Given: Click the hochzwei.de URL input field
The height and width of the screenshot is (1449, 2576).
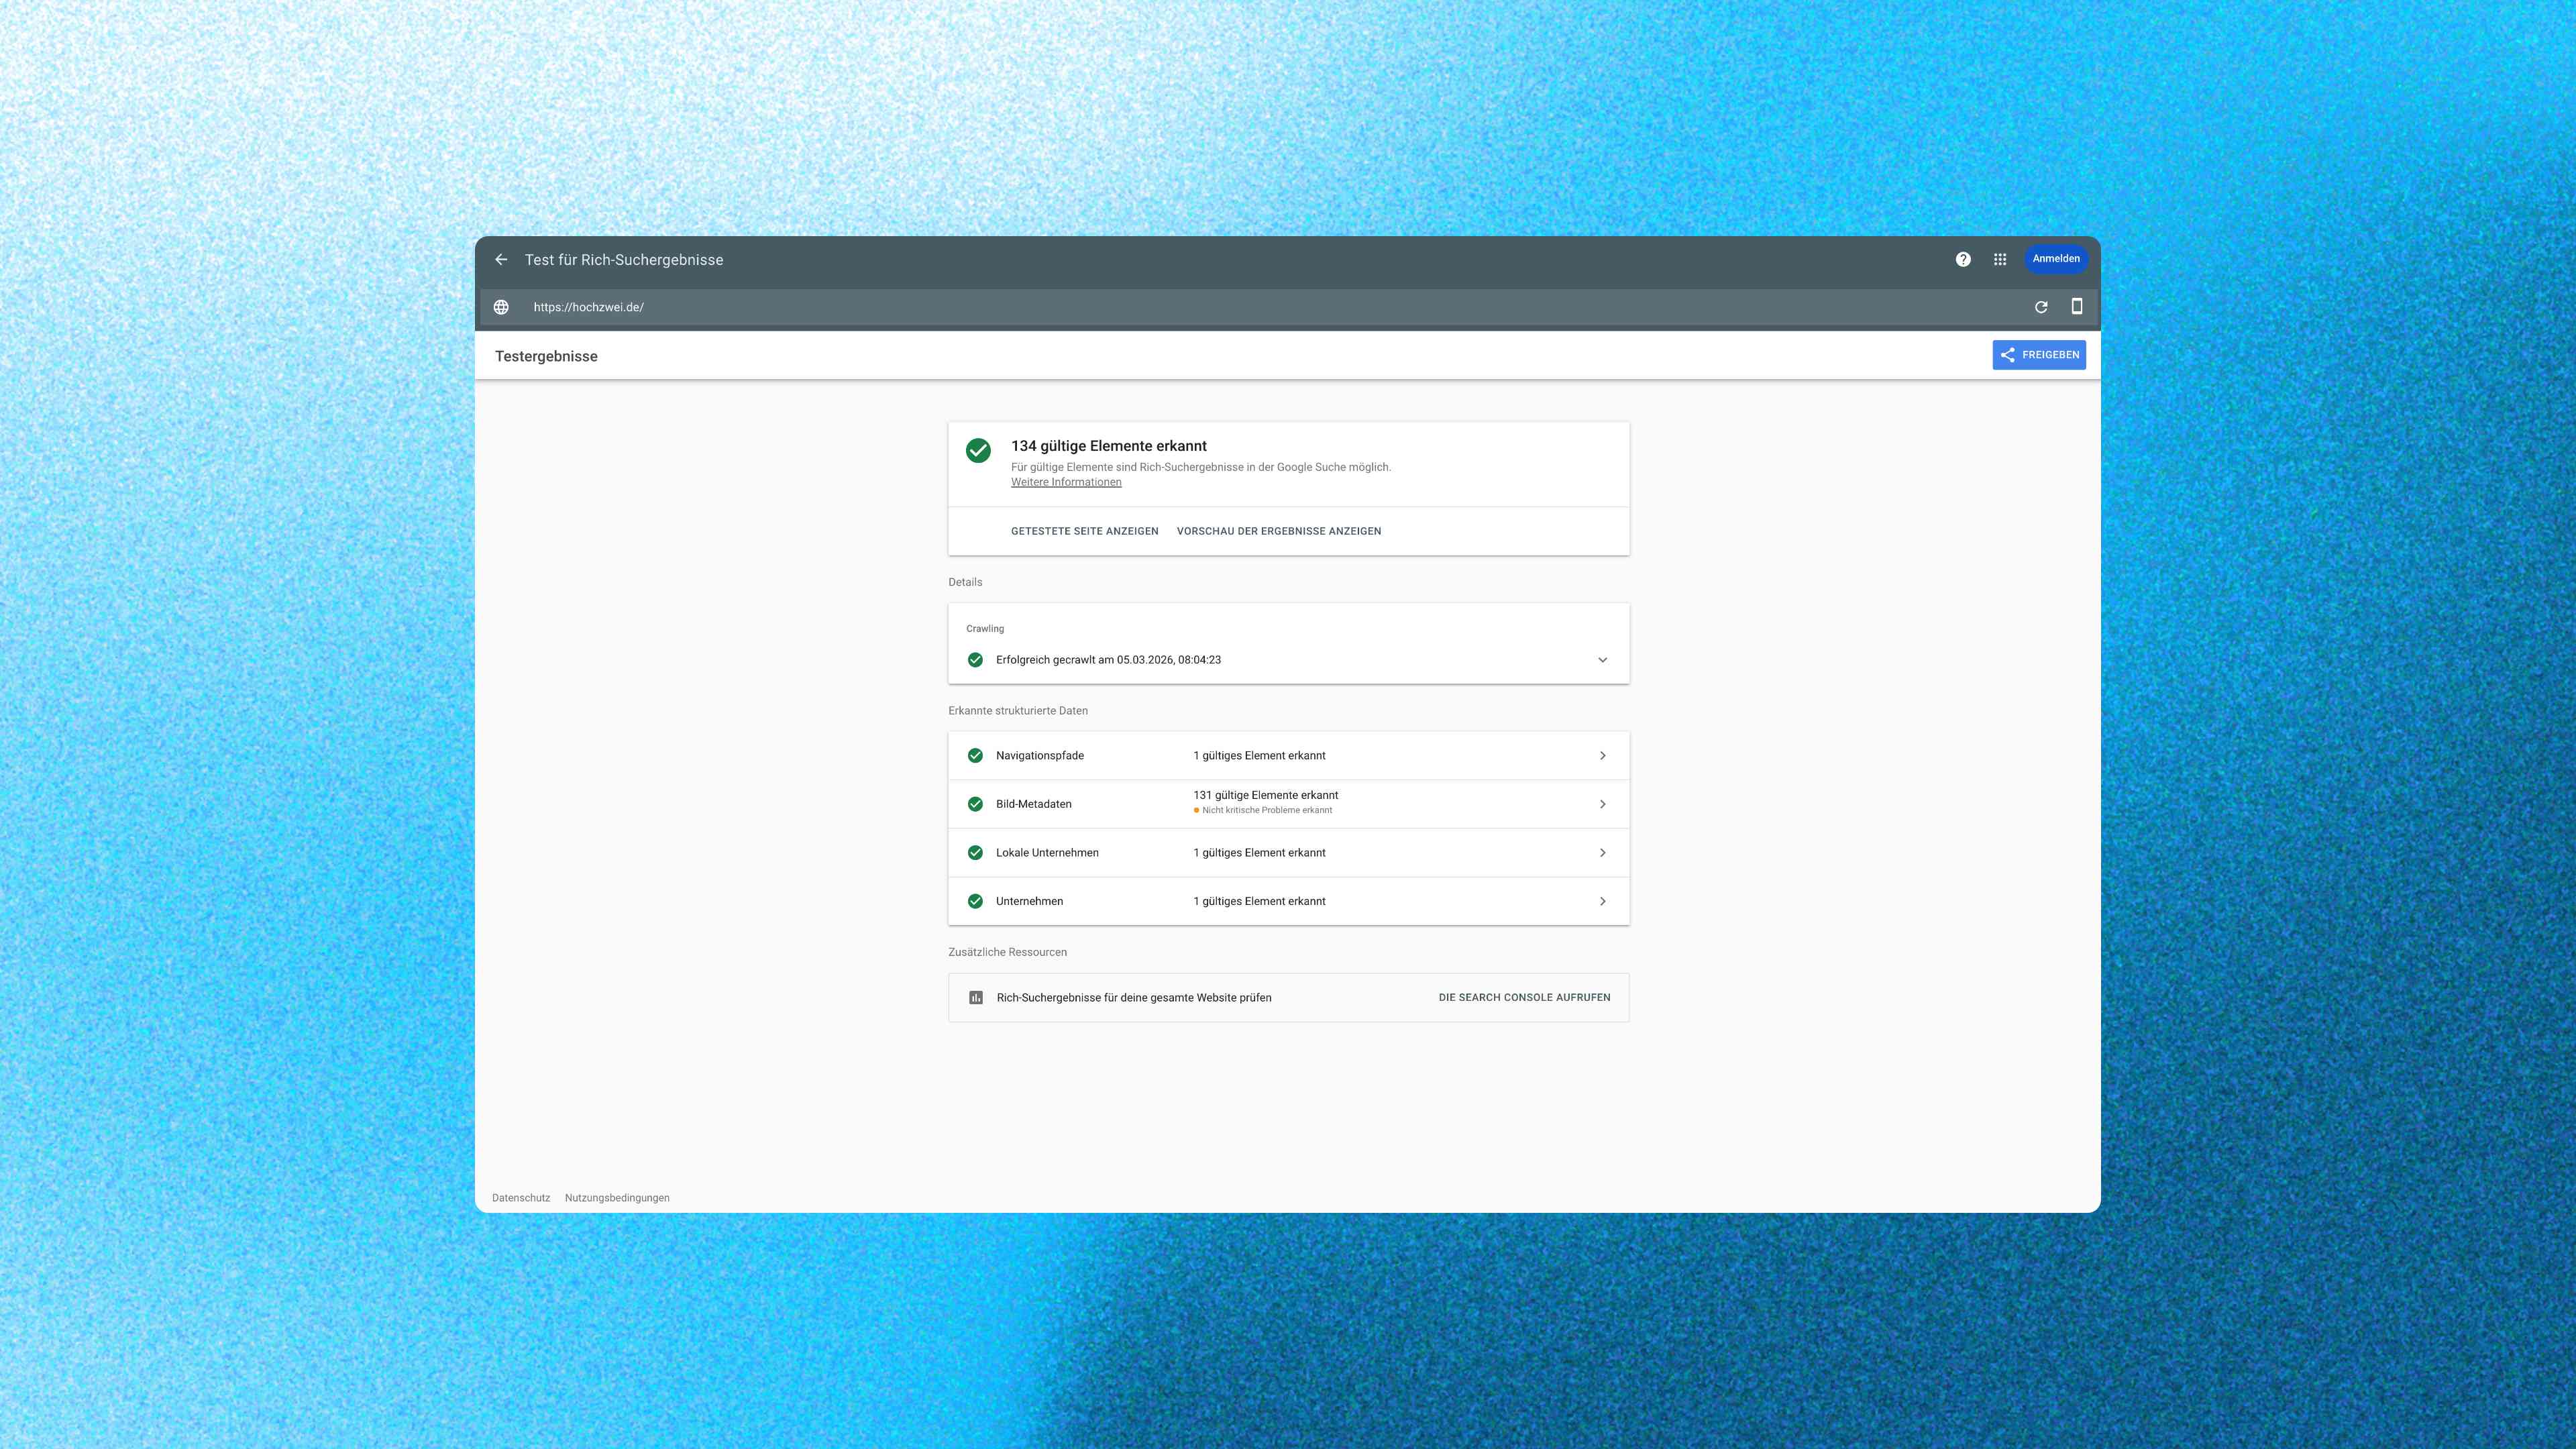Looking at the screenshot, I should click(x=1200, y=307).
